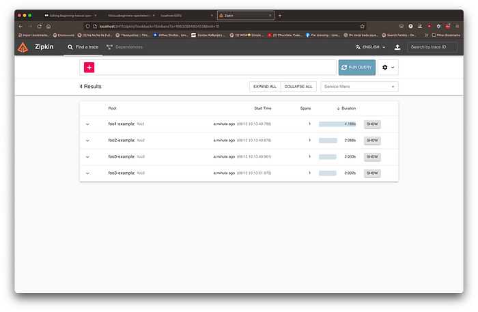
Task: Sort by the Start Time column header
Action: click(263, 108)
